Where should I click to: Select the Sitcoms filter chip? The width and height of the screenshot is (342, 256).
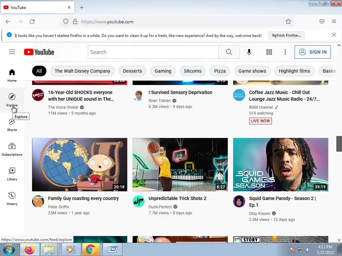pyautogui.click(x=193, y=71)
